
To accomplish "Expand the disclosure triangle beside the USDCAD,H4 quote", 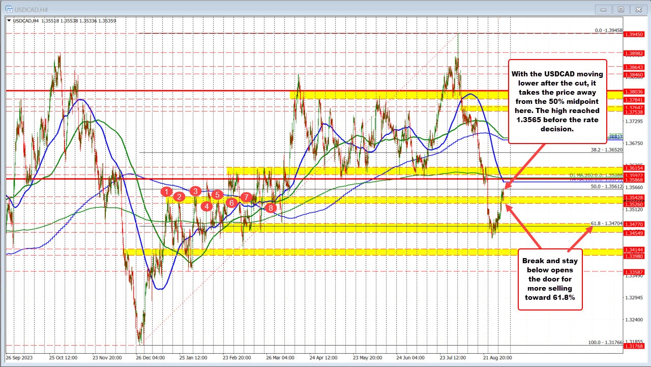I will click(9, 21).
